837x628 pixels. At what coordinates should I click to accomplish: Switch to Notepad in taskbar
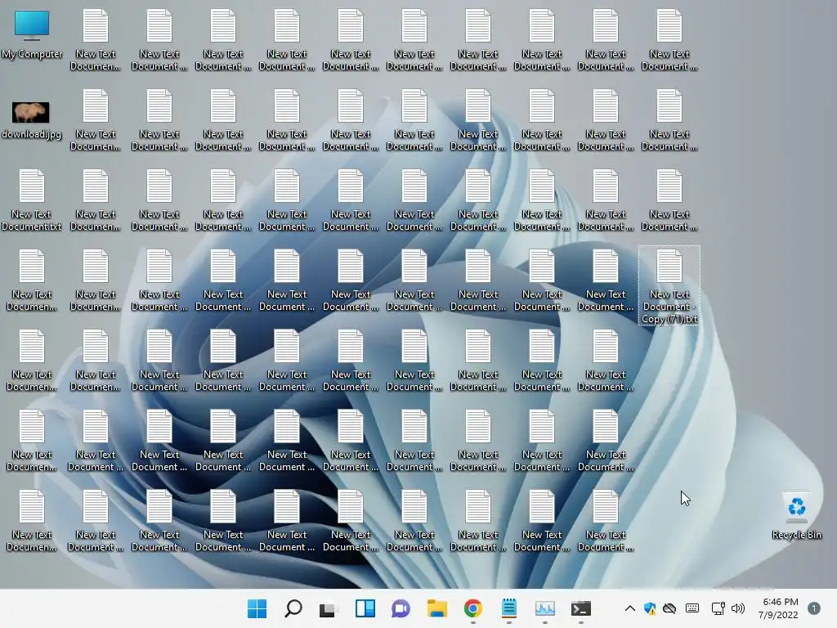[509, 608]
